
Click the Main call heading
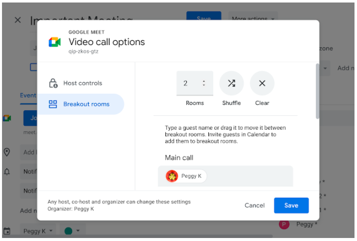click(x=179, y=158)
